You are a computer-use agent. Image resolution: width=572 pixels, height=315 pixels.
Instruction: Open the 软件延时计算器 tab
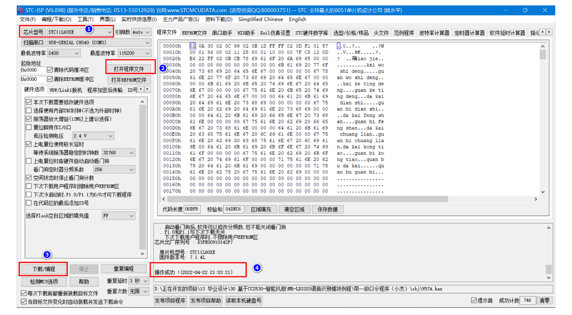pos(507,33)
